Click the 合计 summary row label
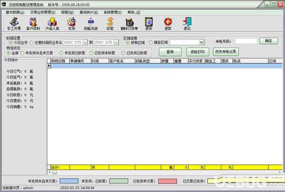This screenshot has height=192, width=285. (x=56, y=167)
